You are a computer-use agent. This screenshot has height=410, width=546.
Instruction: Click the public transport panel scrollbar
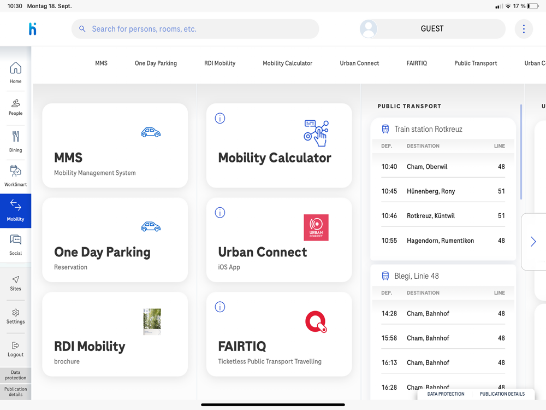(x=521, y=151)
